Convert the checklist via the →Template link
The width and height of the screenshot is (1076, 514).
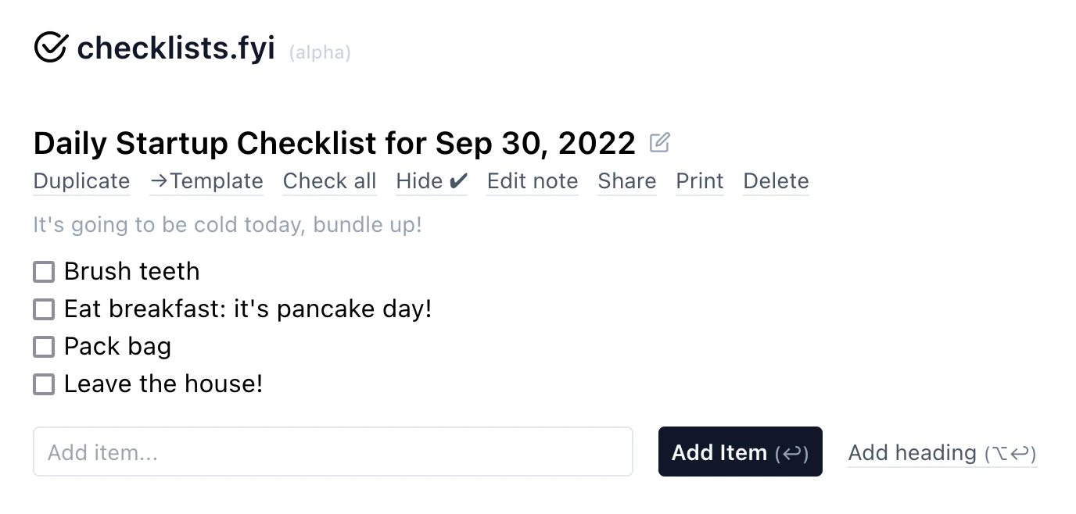pos(206,181)
